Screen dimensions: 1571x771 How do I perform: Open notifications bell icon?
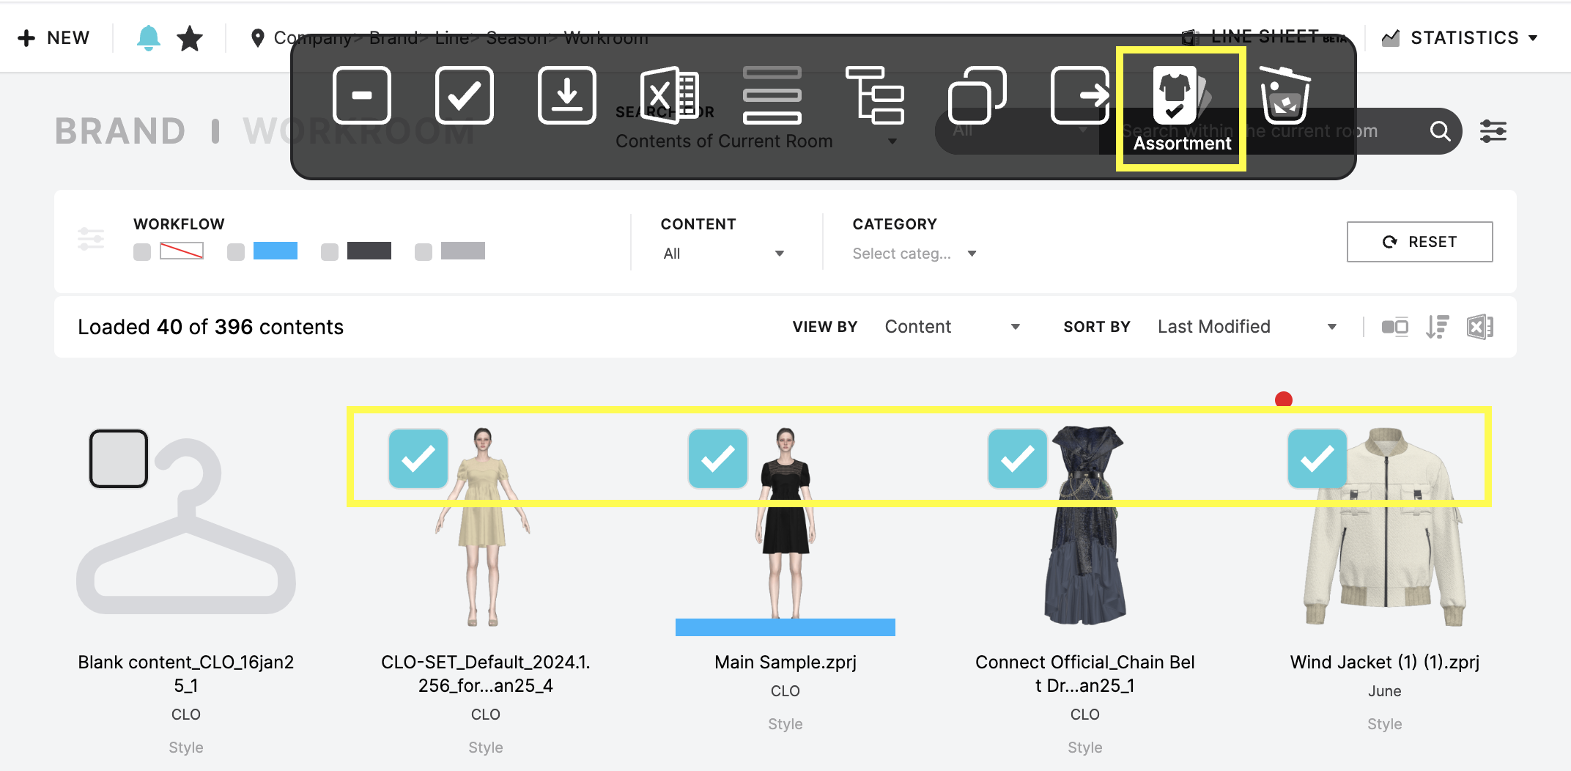149,37
